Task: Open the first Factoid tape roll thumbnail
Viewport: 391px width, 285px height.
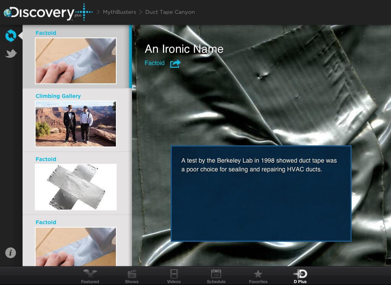Action: tap(76, 60)
